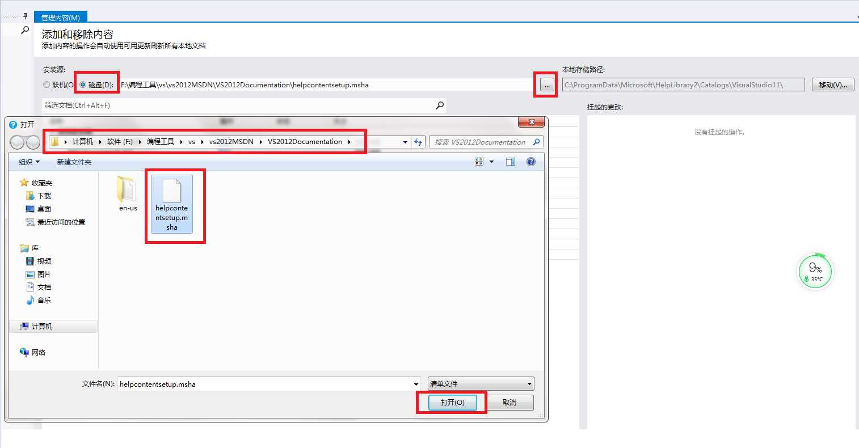The image size is (859, 448).
Task: Click the install source path field
Action: click(x=326, y=85)
